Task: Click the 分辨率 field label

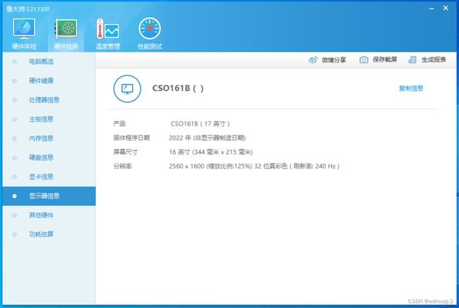Action: [122, 166]
